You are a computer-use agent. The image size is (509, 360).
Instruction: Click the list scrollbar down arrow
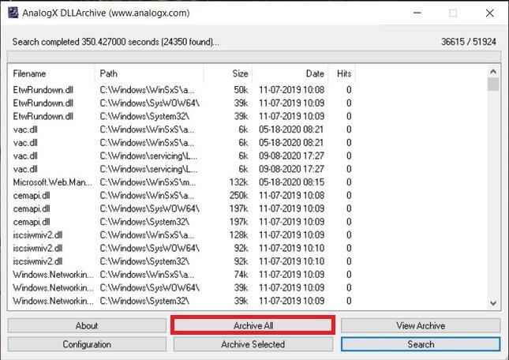pyautogui.click(x=493, y=303)
